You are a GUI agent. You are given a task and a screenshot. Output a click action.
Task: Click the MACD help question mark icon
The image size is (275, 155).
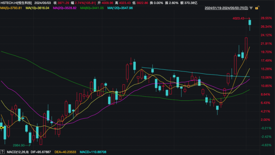pyautogui.click(x=2, y=152)
